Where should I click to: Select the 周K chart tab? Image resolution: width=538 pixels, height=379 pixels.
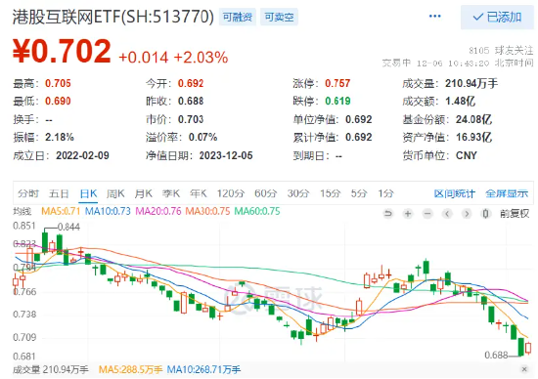tap(115, 193)
